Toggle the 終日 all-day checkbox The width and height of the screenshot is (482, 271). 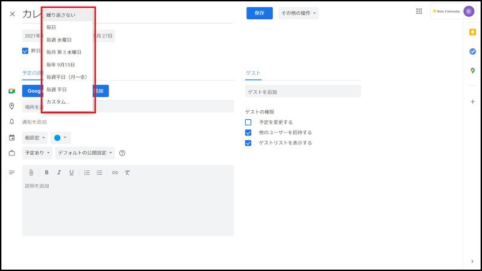[x=25, y=51]
